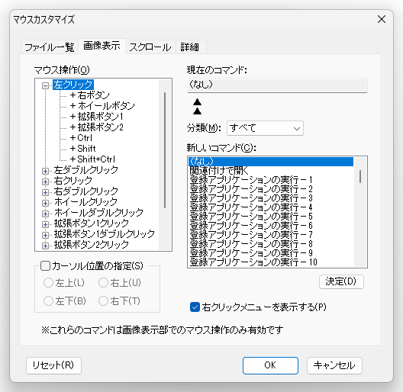403x392 pixels.
Task: Open the 詳細 tab
Action: (x=190, y=47)
